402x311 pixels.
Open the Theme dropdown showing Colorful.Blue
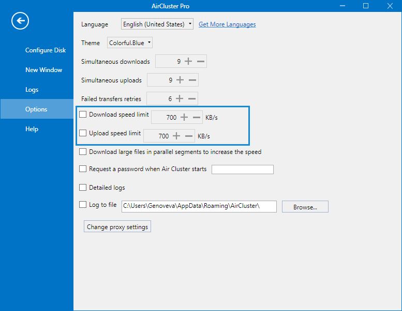click(130, 43)
